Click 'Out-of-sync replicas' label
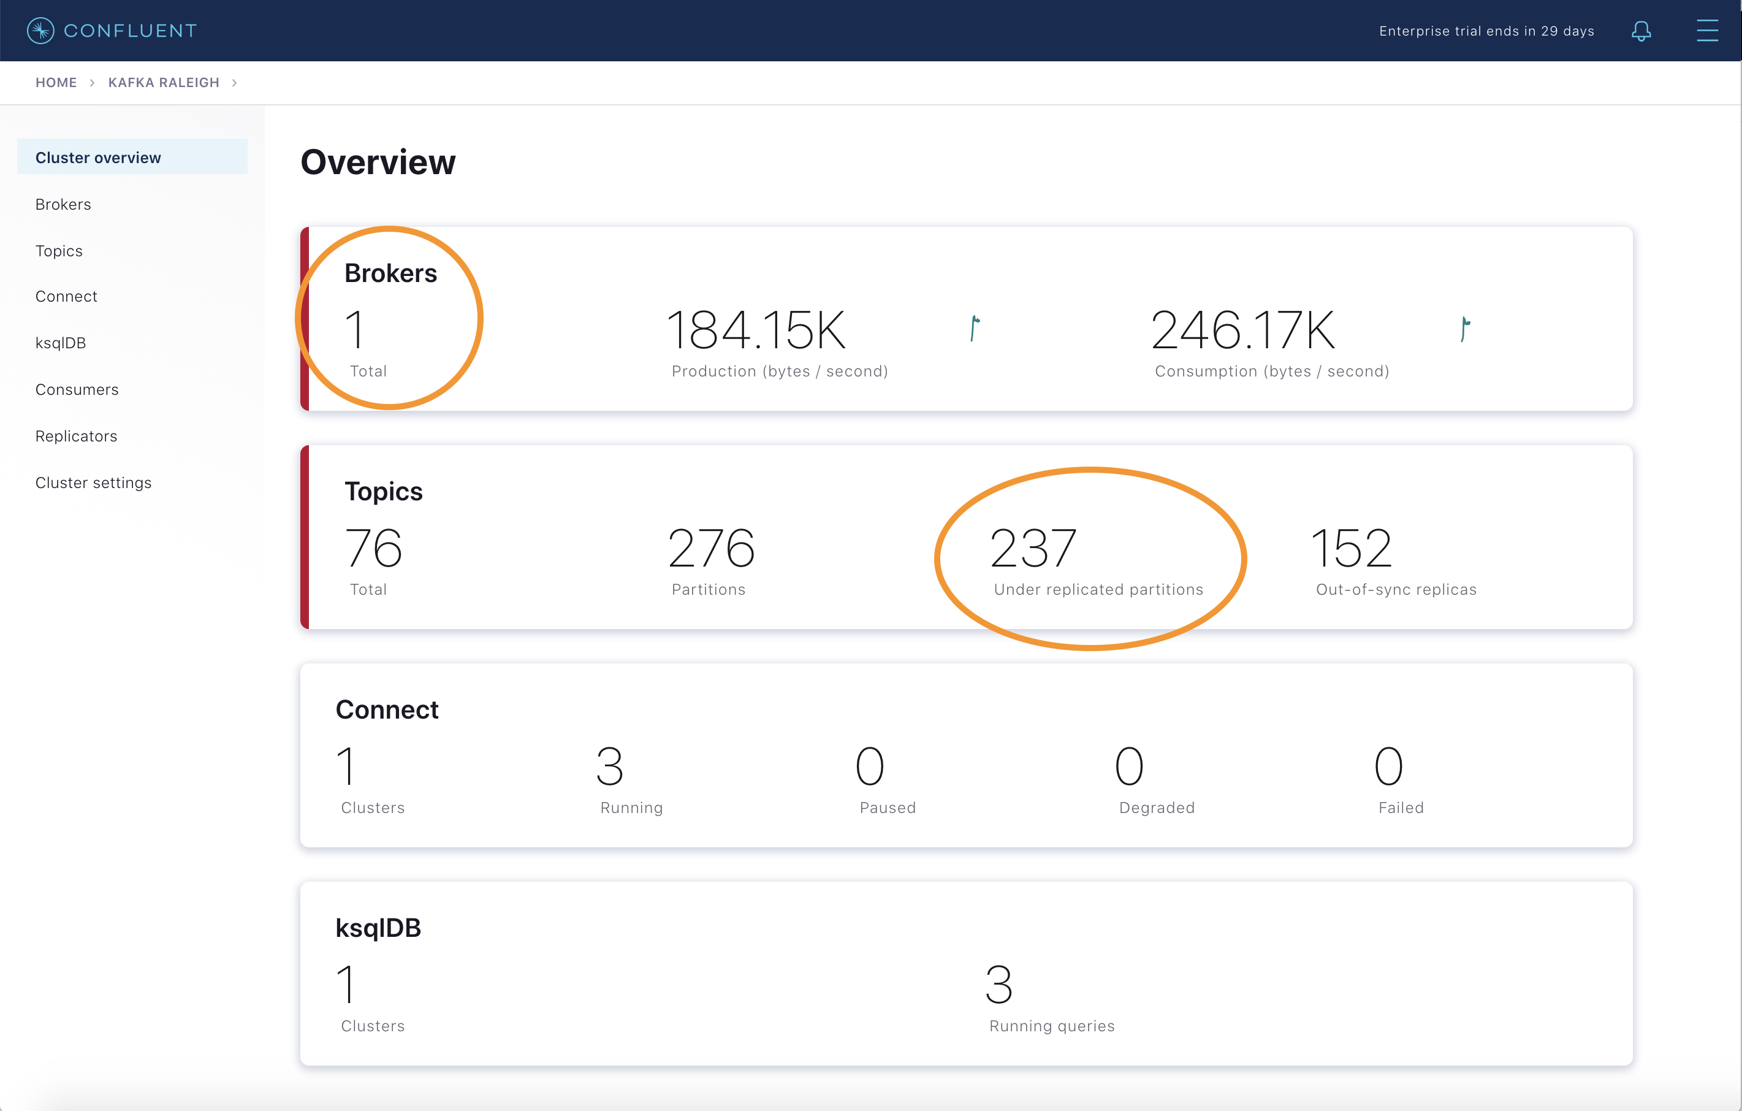 pyautogui.click(x=1396, y=589)
